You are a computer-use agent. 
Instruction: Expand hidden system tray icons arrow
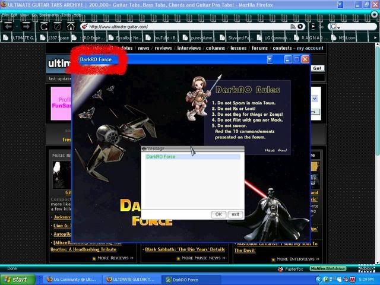coord(319,280)
